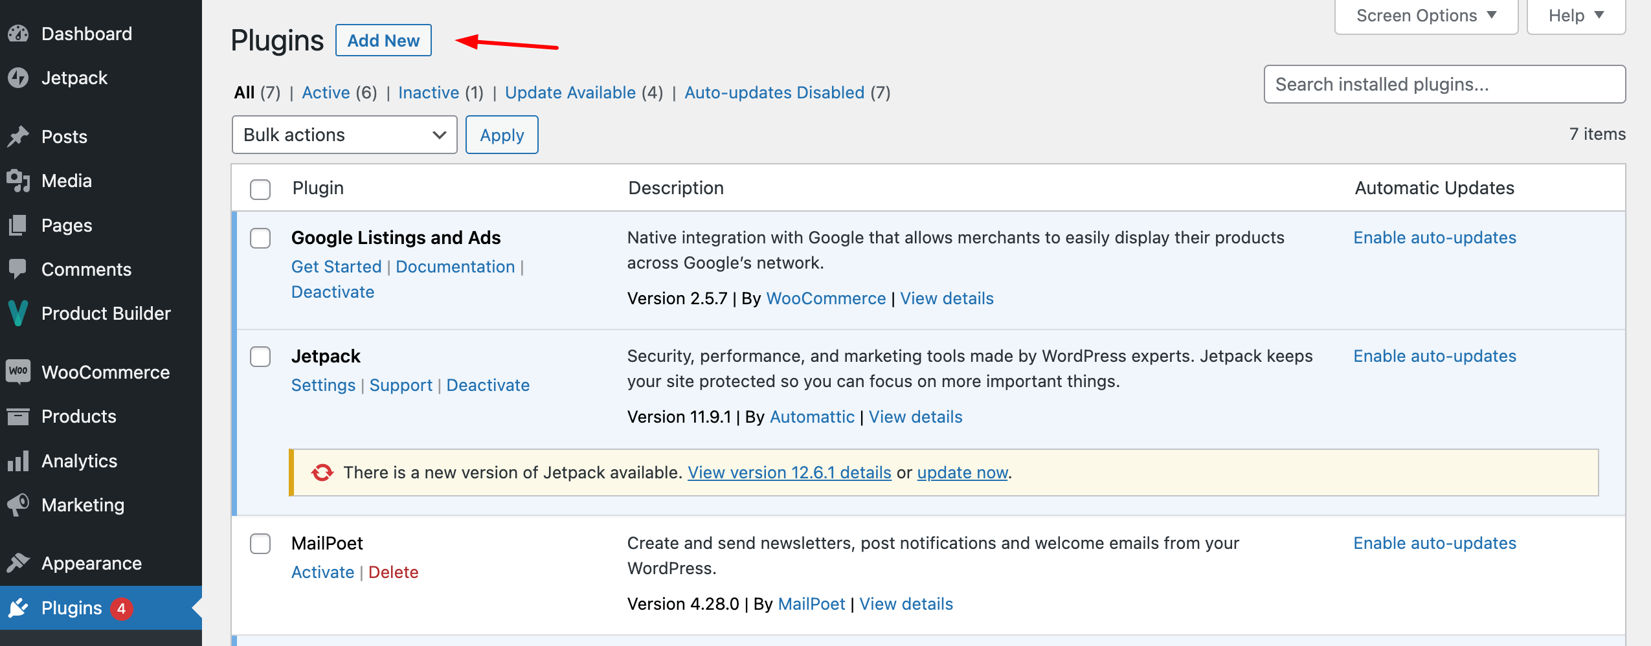Open Posts in the sidebar menu
Viewport: 1651px width, 646px height.
coord(64,137)
